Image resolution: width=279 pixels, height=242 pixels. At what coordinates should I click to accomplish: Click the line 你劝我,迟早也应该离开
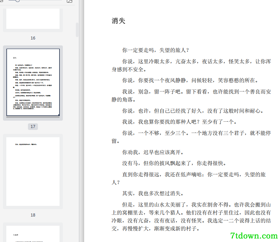(153, 152)
